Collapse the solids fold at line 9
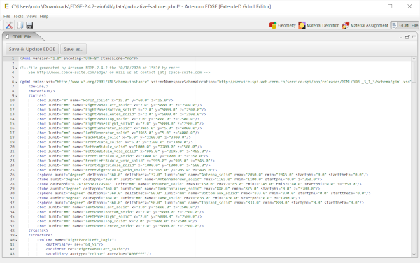Image resolution: width=420 pixels, height=263 pixels. click(x=17, y=96)
